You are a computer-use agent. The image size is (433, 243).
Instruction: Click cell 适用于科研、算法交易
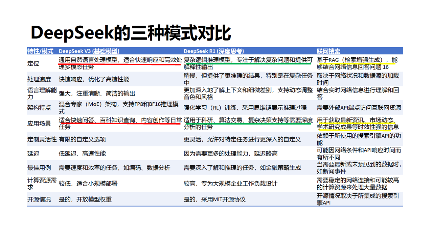pyautogui.click(x=248, y=124)
